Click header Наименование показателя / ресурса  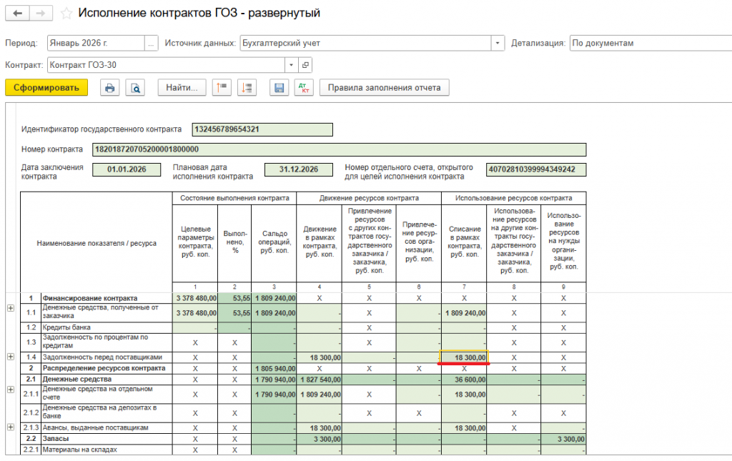tap(97, 243)
